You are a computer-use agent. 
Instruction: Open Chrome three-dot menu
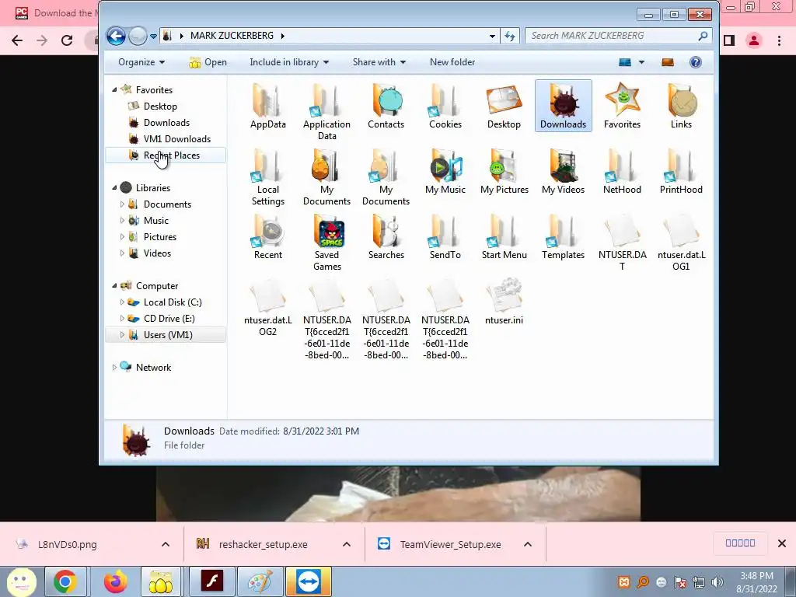click(779, 40)
